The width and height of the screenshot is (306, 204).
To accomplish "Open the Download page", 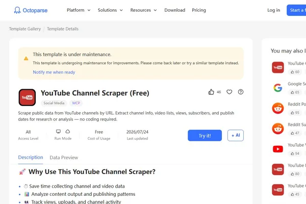I will click(x=174, y=10).
